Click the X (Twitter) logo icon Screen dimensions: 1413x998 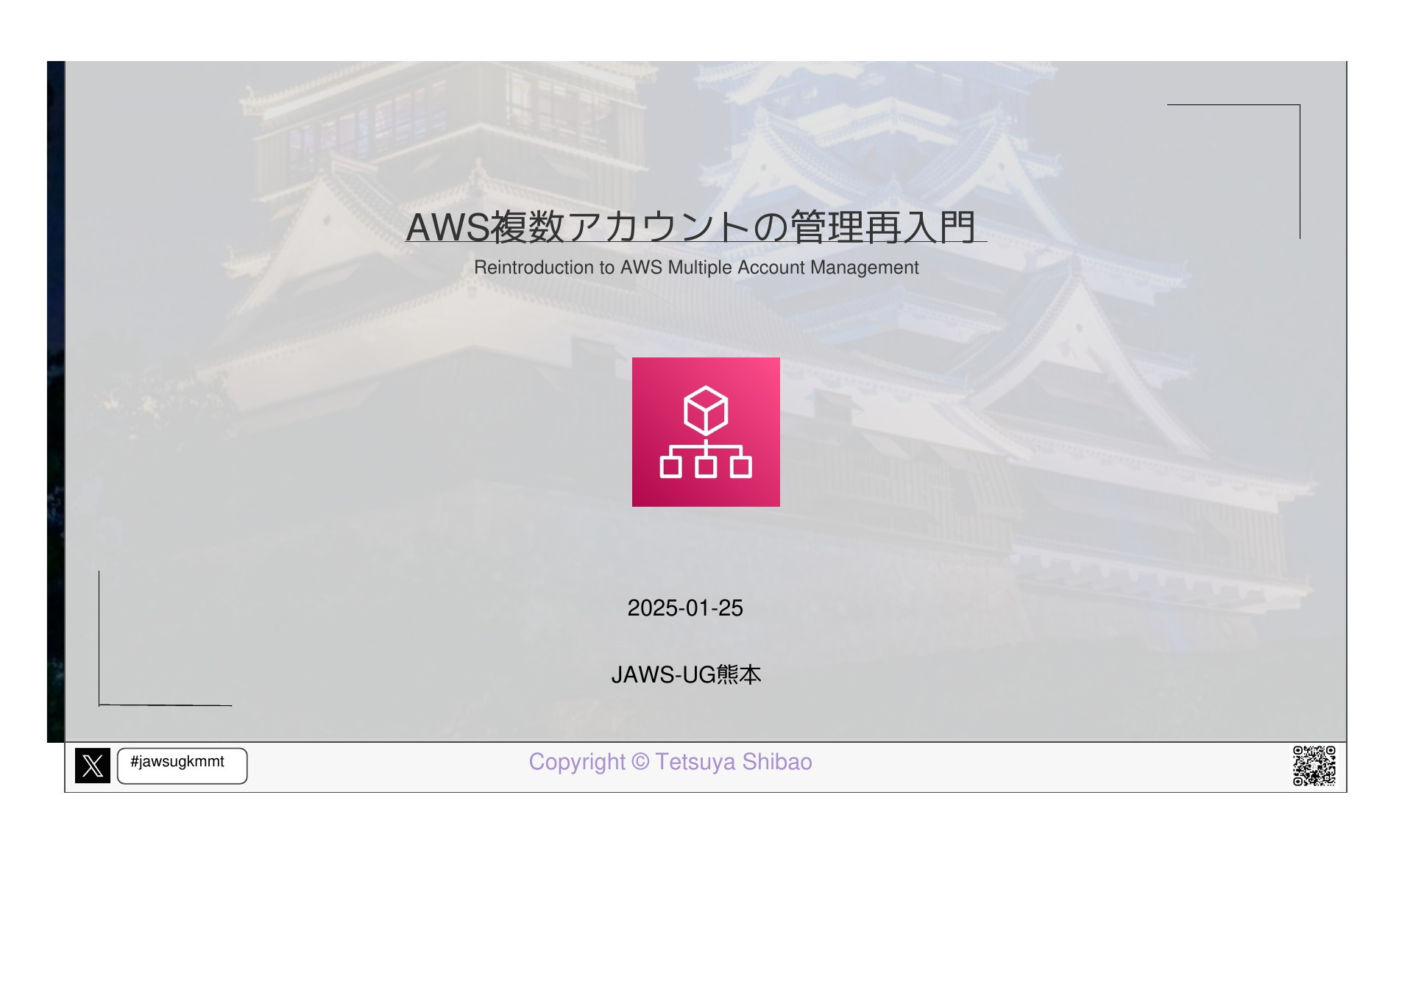(x=93, y=766)
